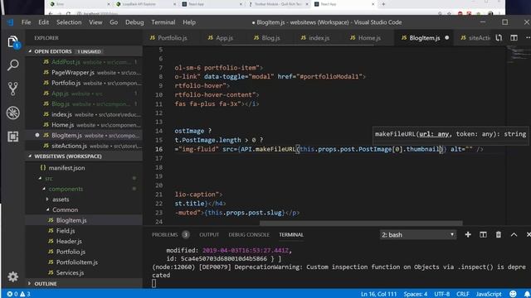Open the Help menu

coord(189,22)
